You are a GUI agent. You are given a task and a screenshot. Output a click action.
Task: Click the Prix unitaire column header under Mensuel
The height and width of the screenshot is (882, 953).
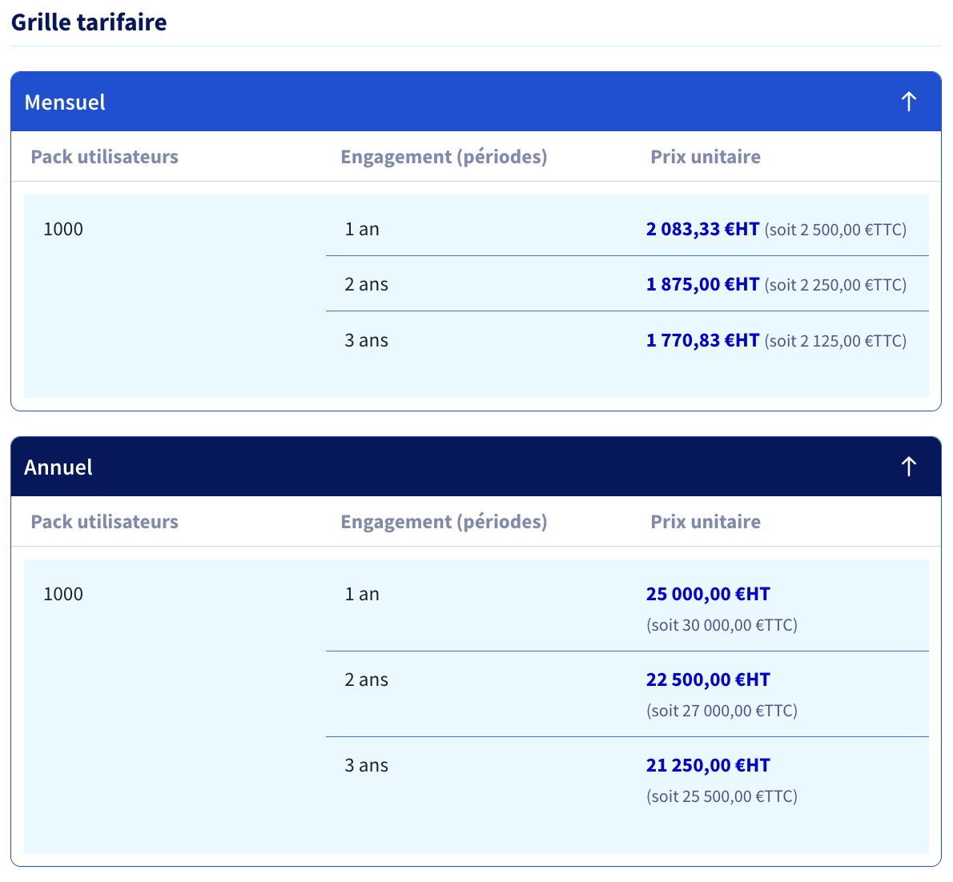pos(706,157)
